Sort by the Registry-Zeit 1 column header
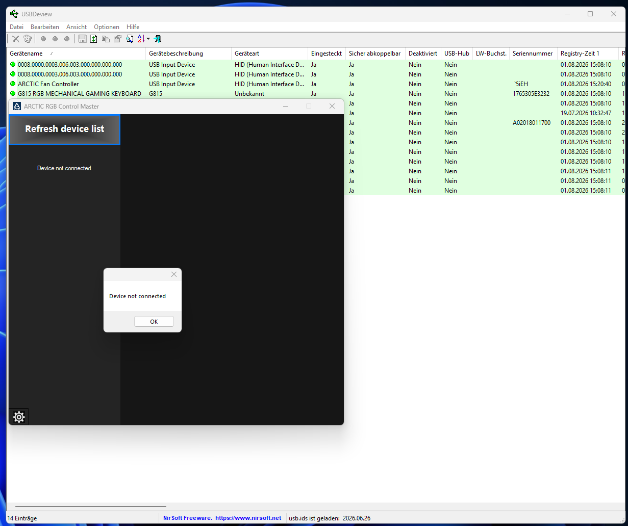628x526 pixels. pyautogui.click(x=588, y=54)
